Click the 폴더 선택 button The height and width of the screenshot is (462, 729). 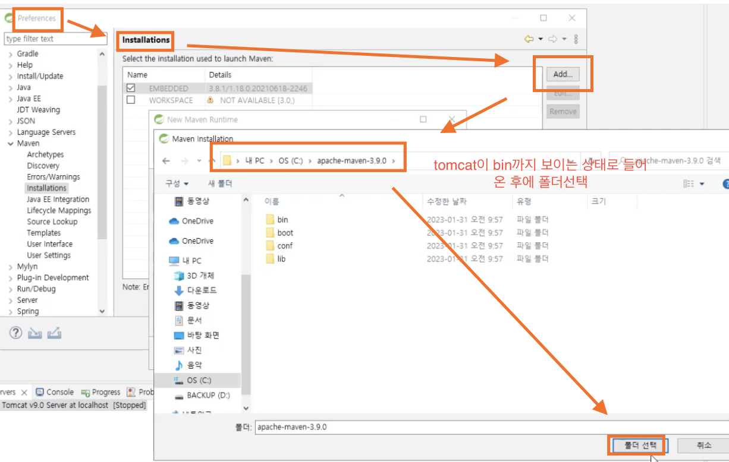(x=640, y=445)
